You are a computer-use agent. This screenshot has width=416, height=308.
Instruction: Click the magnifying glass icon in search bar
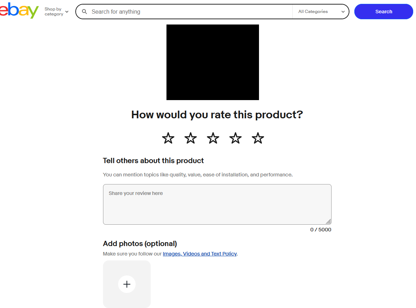click(x=84, y=12)
